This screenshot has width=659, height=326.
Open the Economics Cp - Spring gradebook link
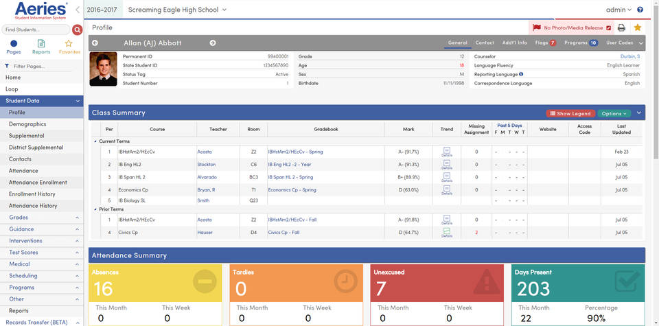pyautogui.click(x=292, y=189)
